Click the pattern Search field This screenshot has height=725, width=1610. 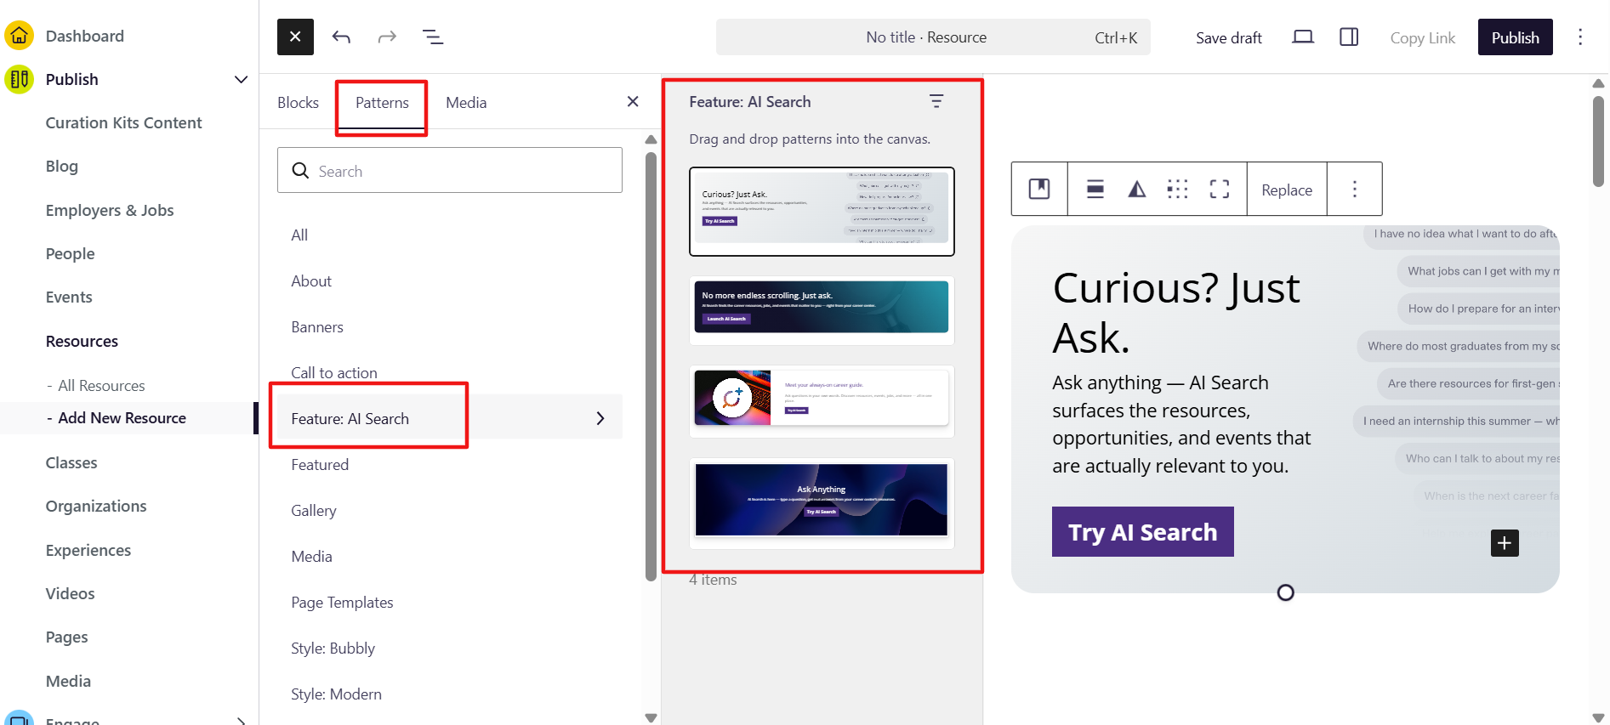click(450, 170)
